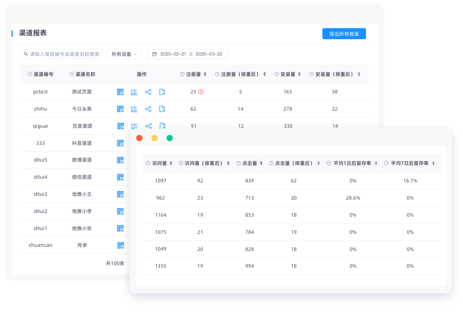
Task: Click yellow dot on front window
Action: [154, 138]
